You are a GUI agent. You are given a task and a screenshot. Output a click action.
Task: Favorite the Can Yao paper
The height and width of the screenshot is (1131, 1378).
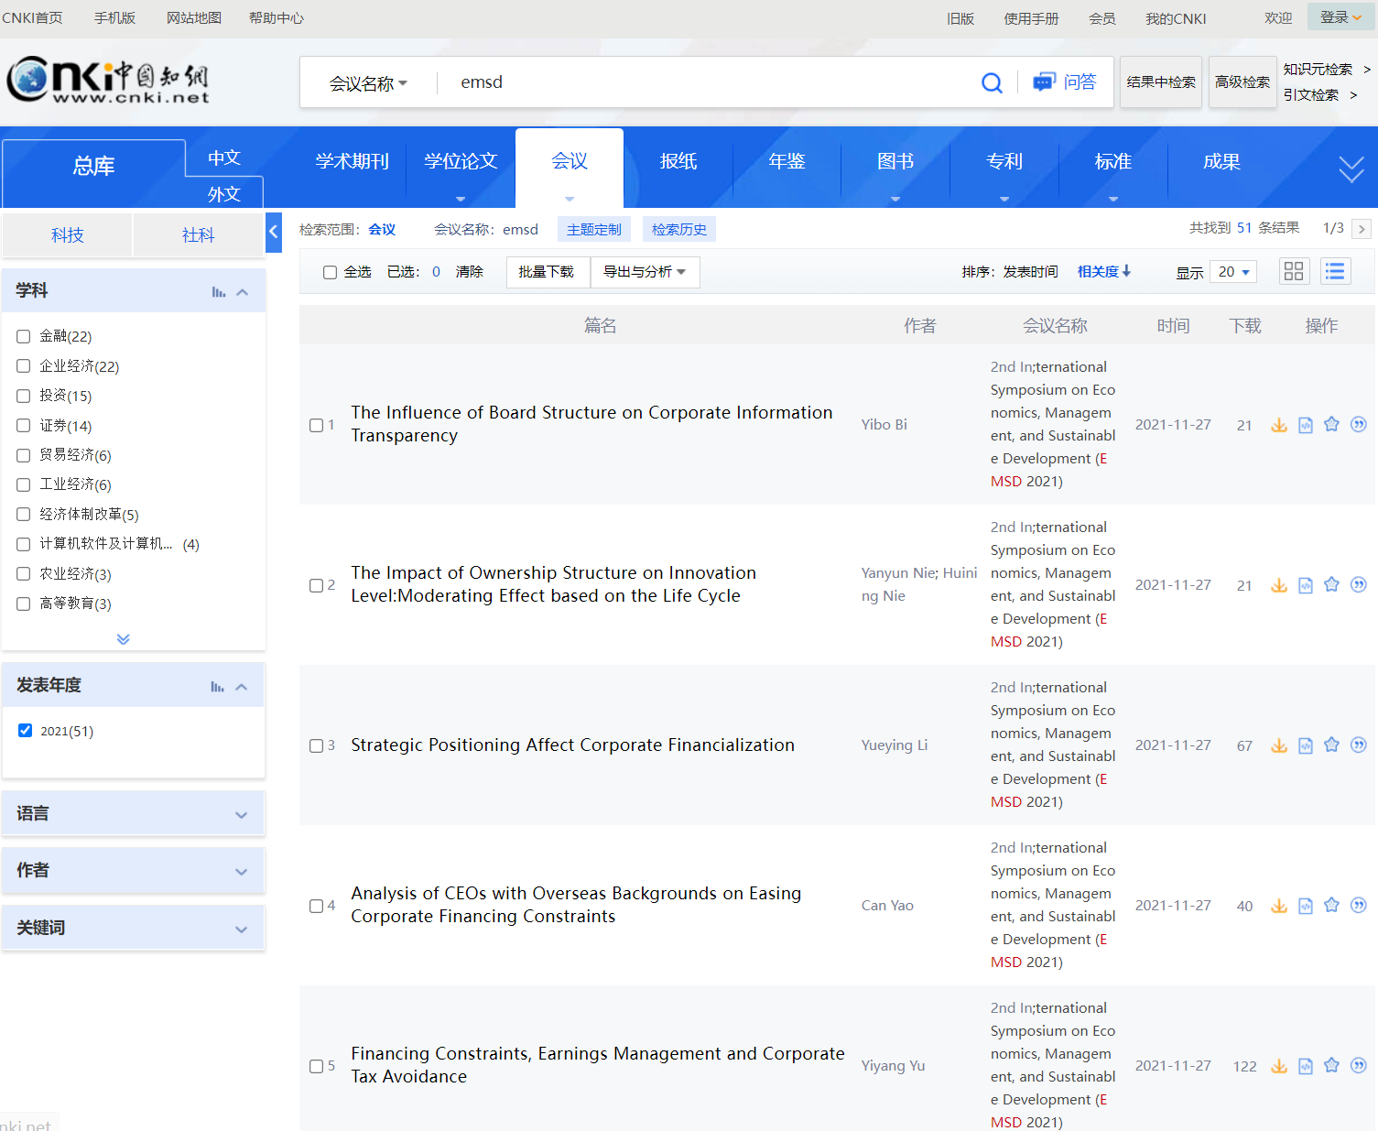point(1332,905)
